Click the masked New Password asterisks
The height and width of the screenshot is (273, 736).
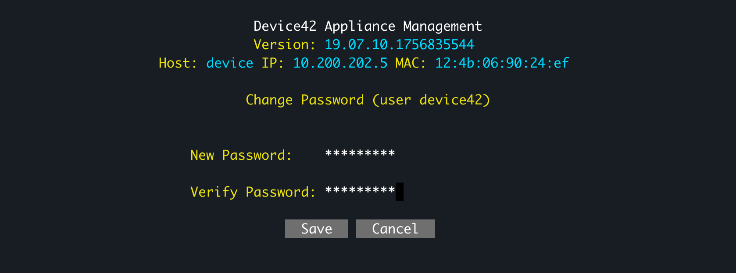[x=360, y=154]
